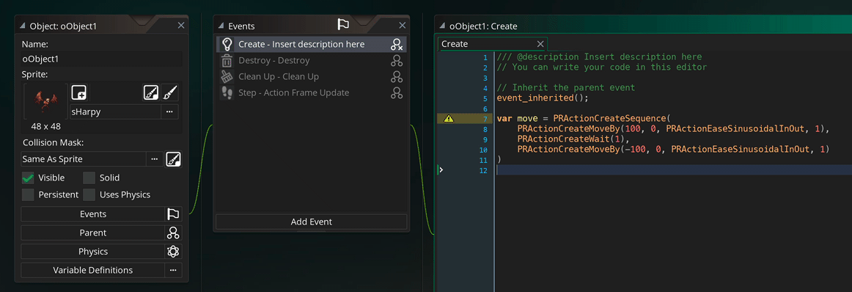Collapse the Object: oObject1 panel triangle
Screen dimensions: 852x292
22,26
